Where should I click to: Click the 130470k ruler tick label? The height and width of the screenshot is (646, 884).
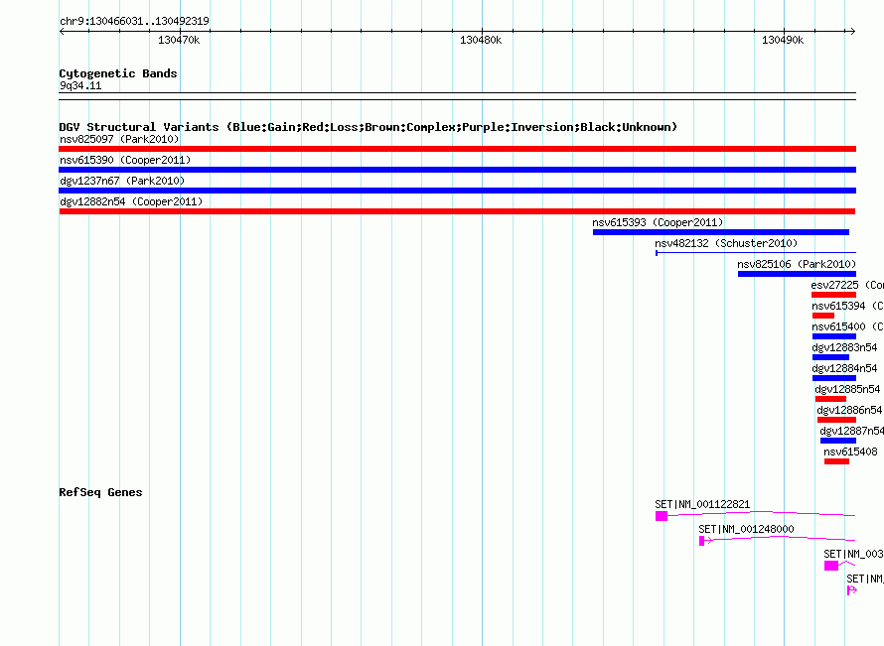point(179,40)
